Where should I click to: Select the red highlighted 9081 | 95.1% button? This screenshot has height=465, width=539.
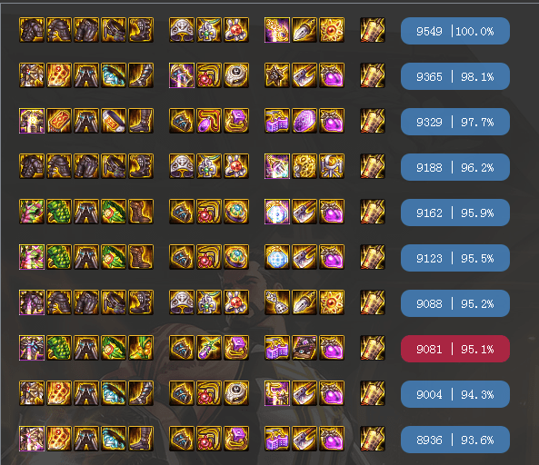pos(455,349)
